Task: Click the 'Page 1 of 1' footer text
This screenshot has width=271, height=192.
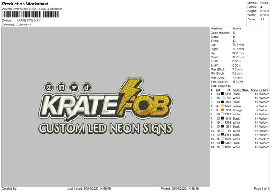Action: pyautogui.click(x=262, y=189)
